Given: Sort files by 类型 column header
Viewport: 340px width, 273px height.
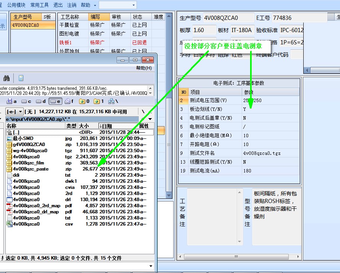Looking at the screenshot, I should [72, 126].
